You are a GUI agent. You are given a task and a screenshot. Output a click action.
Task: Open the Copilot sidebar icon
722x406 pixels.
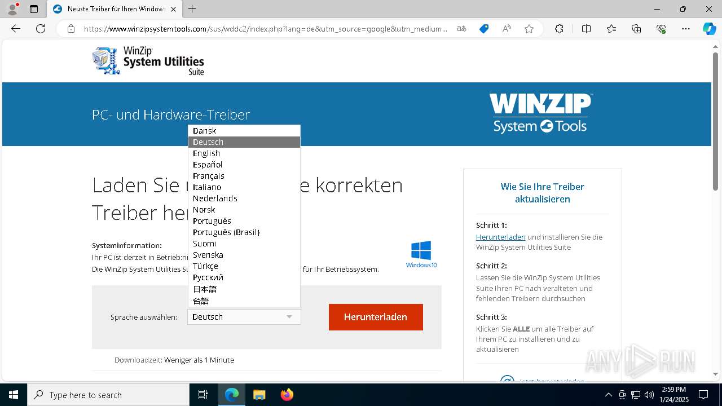(x=709, y=29)
